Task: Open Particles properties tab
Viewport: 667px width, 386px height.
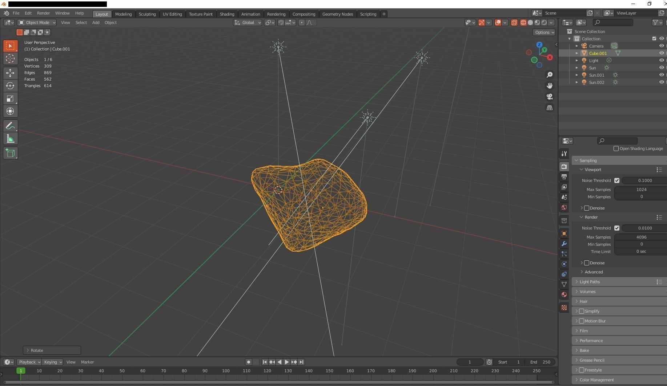Action: (564, 254)
